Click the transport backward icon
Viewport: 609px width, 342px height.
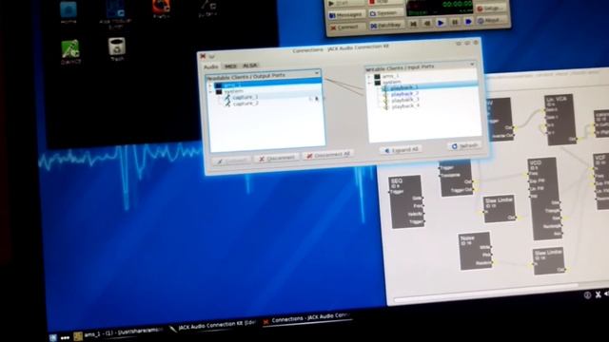(427, 24)
